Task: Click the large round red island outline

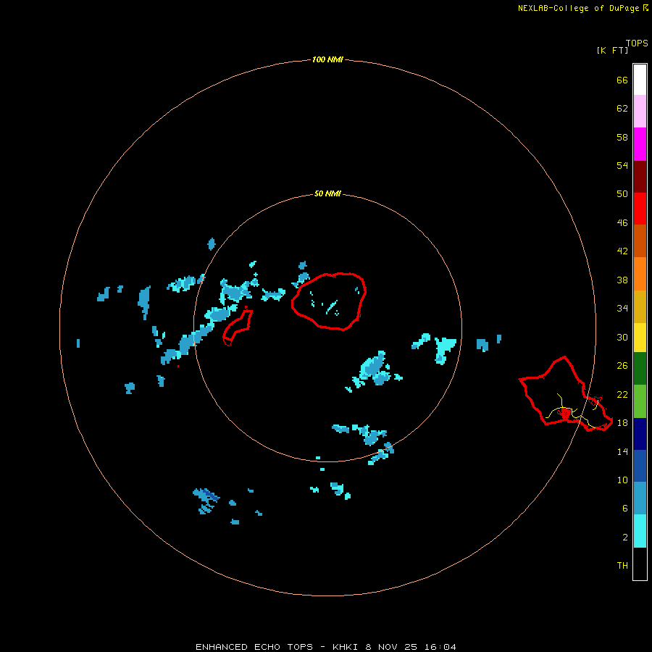Action: coord(329,301)
